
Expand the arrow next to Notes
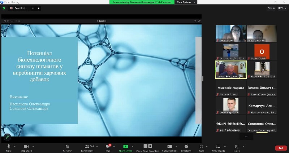point(243,147)
